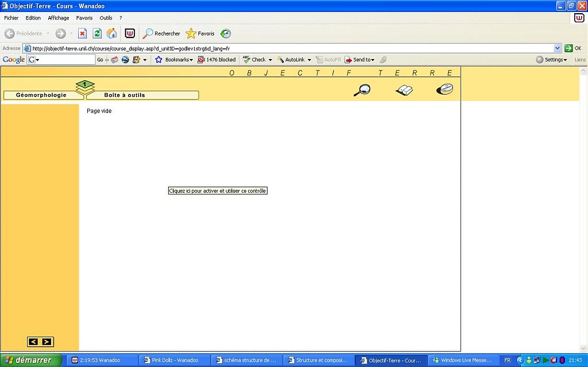Click the Send to button
This screenshot has height=367, width=588.
click(x=359, y=60)
